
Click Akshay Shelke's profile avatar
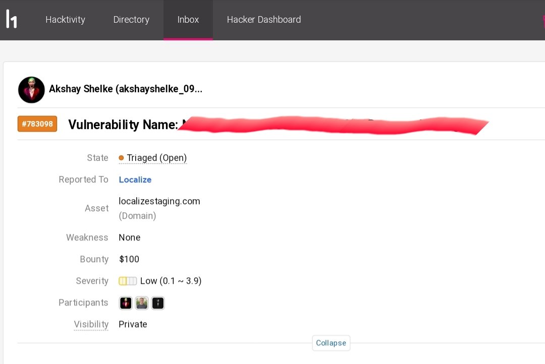[x=31, y=90]
